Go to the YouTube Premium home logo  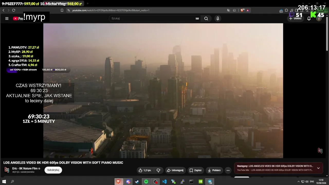pyautogui.click(x=18, y=18)
